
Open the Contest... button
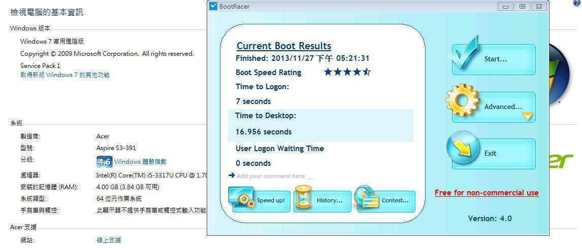(386, 201)
